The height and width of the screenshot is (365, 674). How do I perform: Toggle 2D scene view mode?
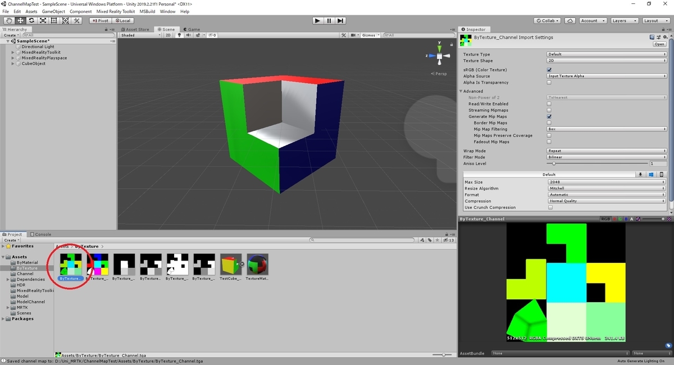tap(168, 35)
